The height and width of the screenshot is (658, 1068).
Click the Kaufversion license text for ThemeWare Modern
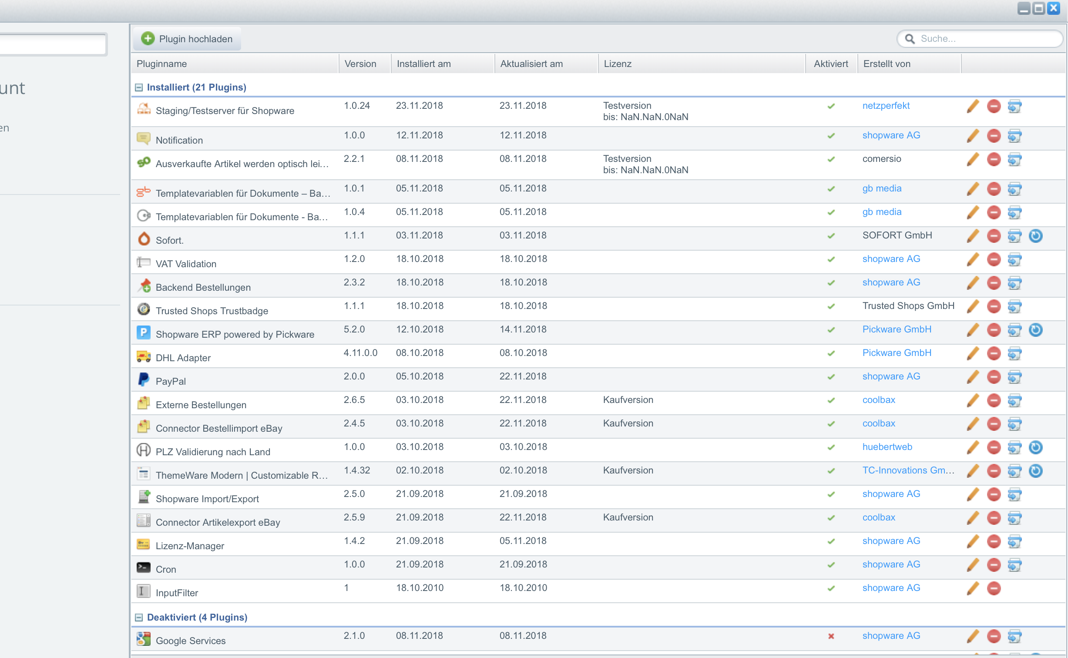(628, 470)
